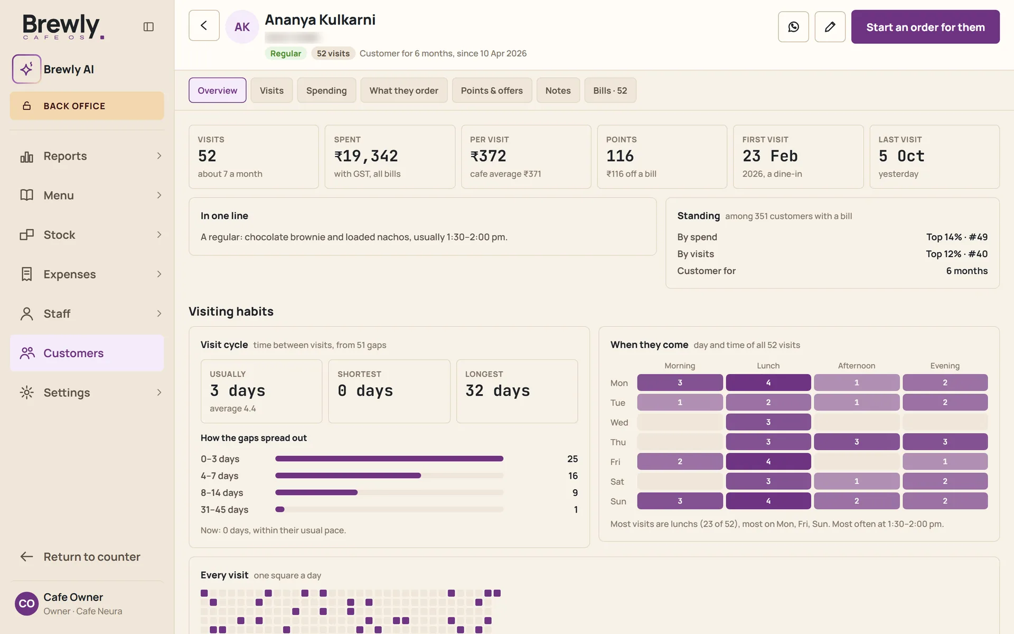This screenshot has height=634, width=1014.
Task: Expand the Staff section chevron
Action: click(159, 314)
